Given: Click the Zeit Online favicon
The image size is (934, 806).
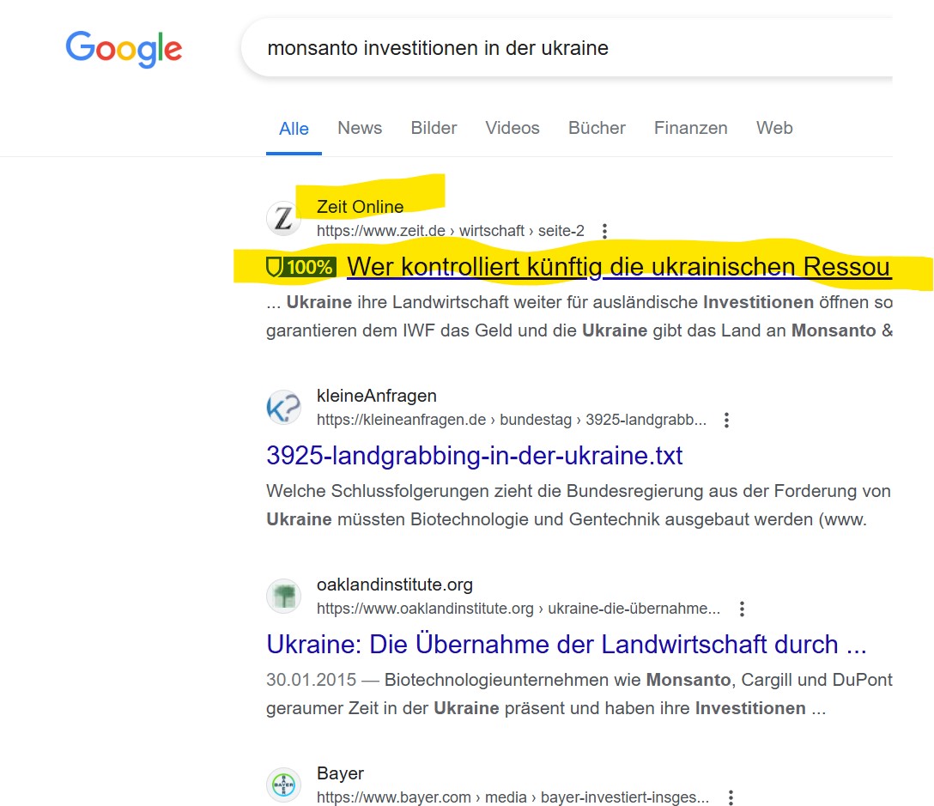Looking at the screenshot, I should (283, 219).
